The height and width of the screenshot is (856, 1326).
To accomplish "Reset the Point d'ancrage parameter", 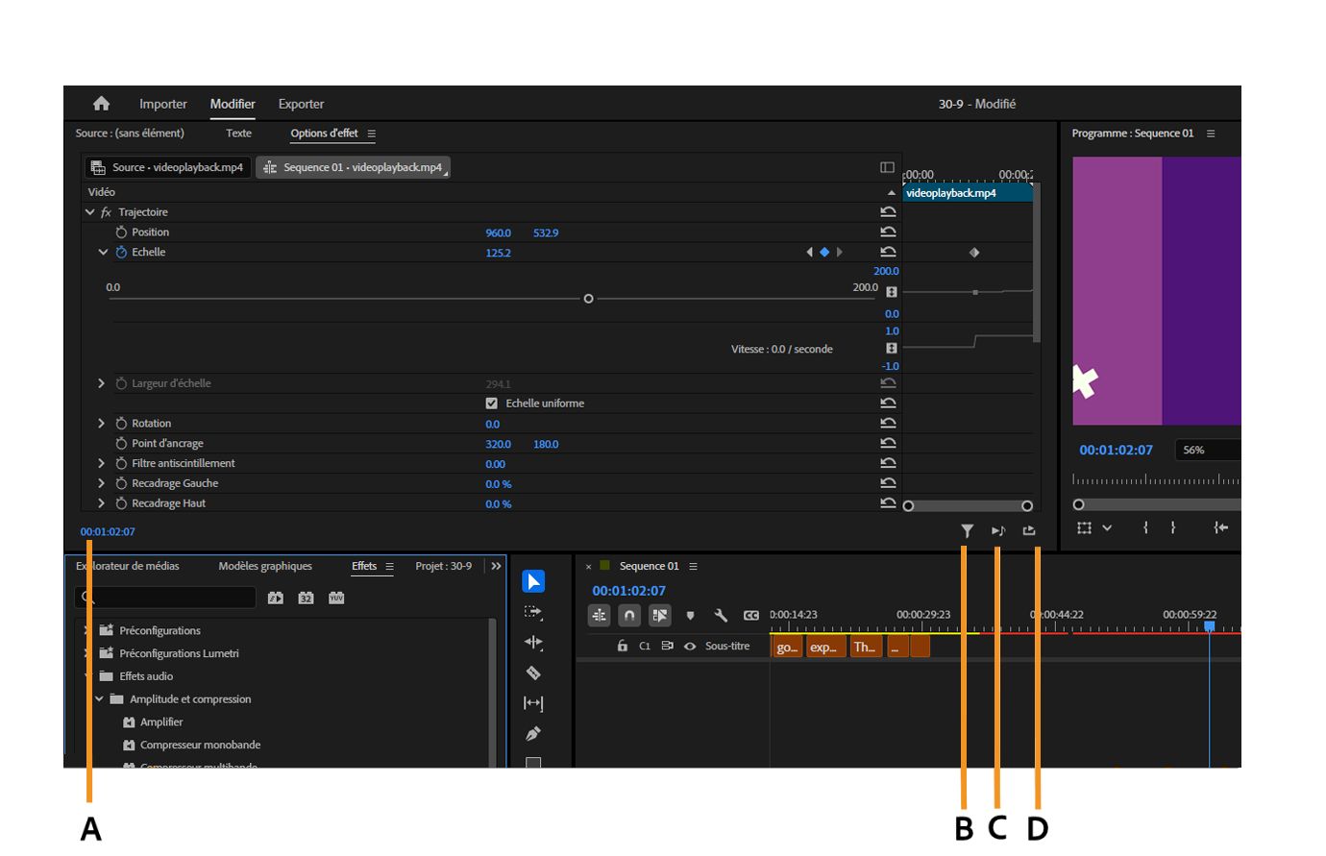I will tap(888, 444).
